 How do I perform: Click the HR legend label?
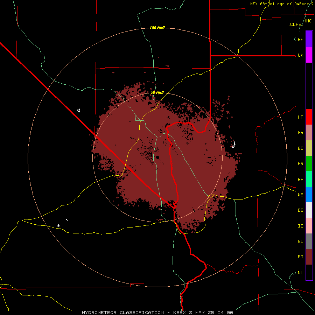pyautogui.click(x=300, y=164)
